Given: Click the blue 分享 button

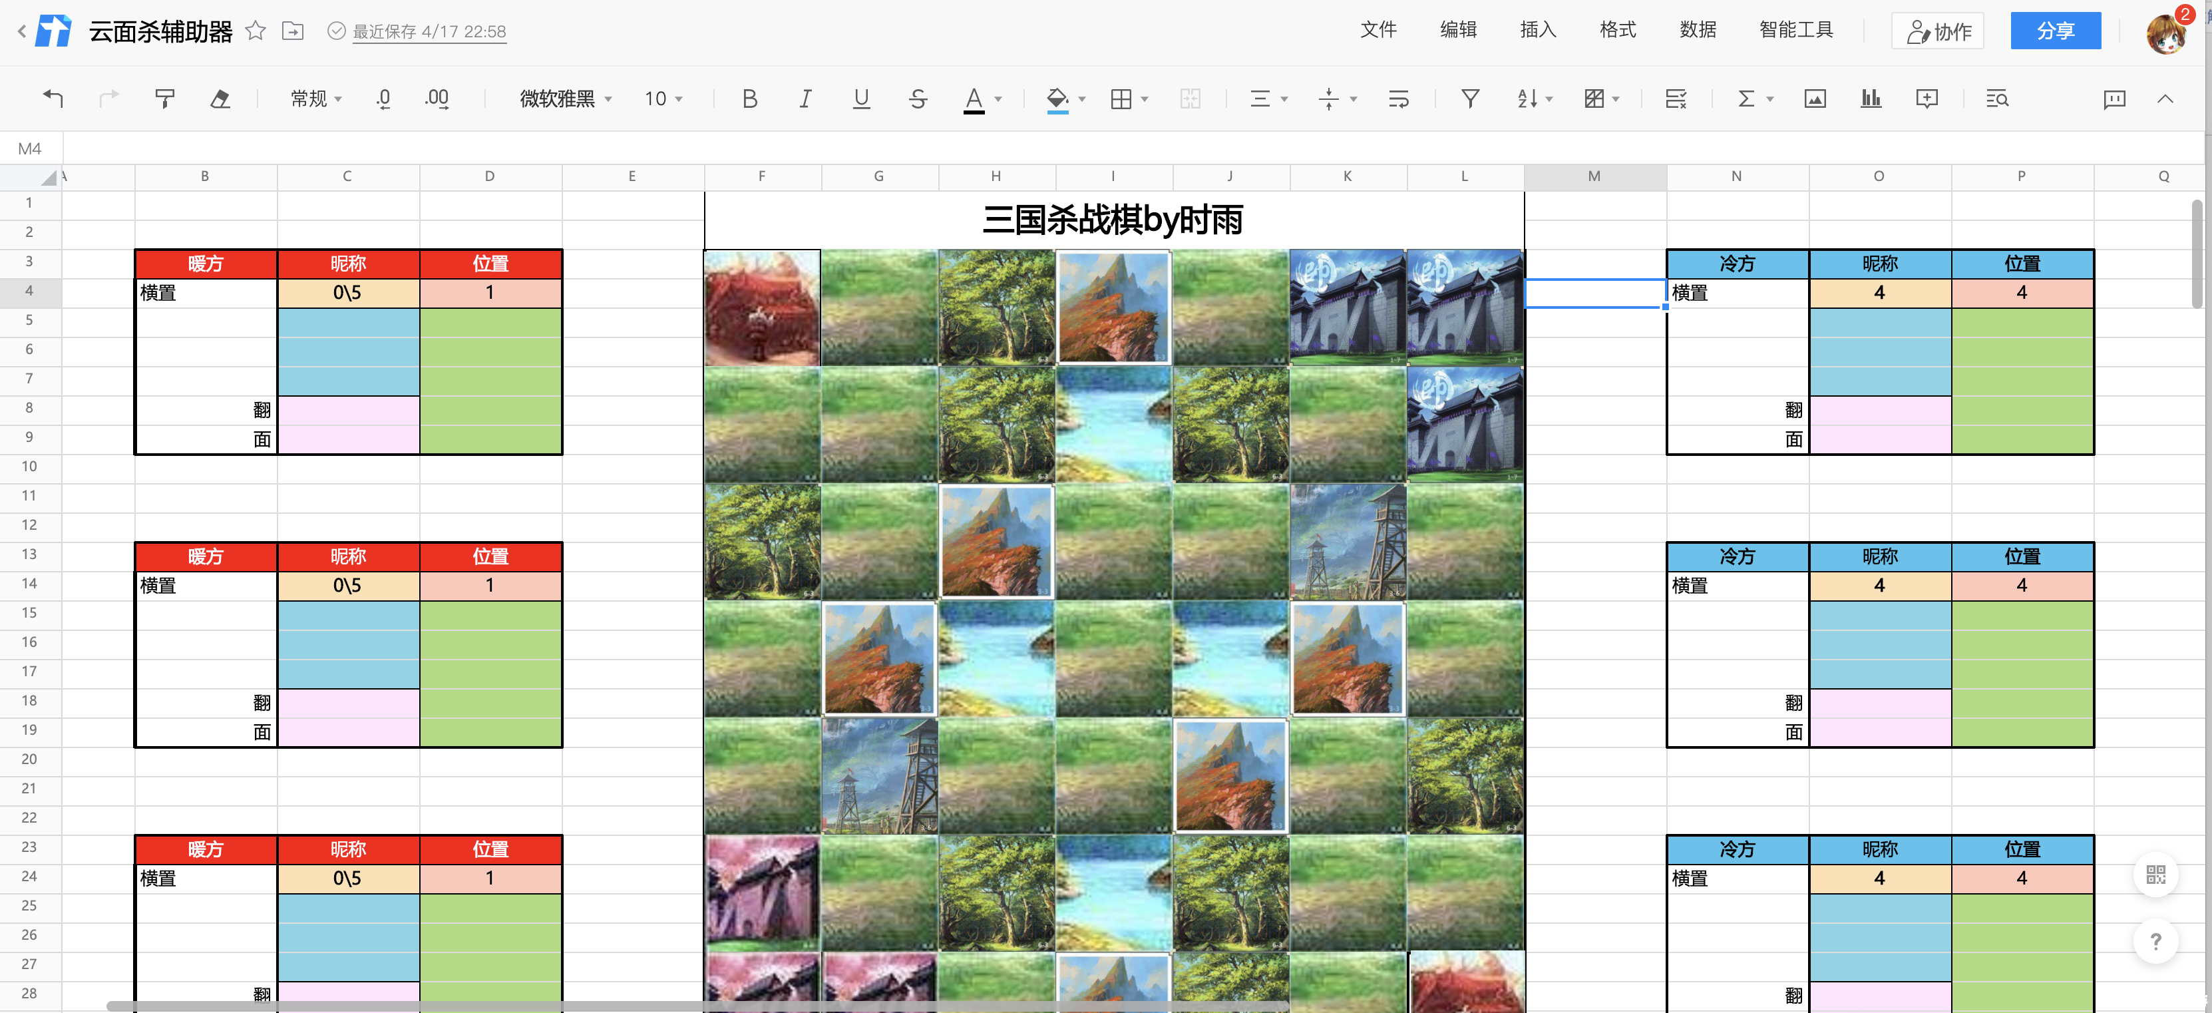Looking at the screenshot, I should tap(2056, 31).
